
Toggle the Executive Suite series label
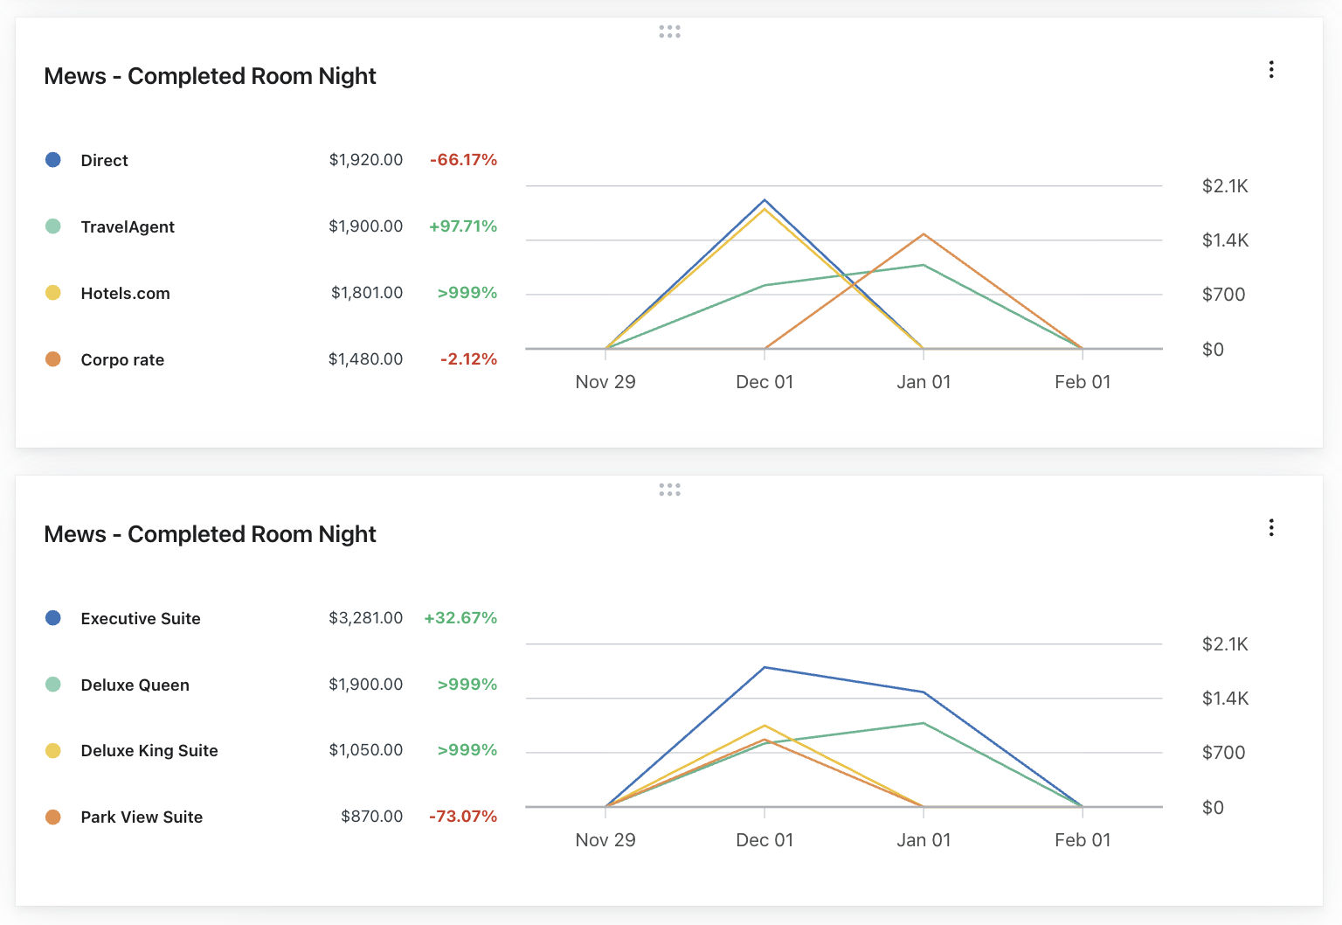pos(141,619)
